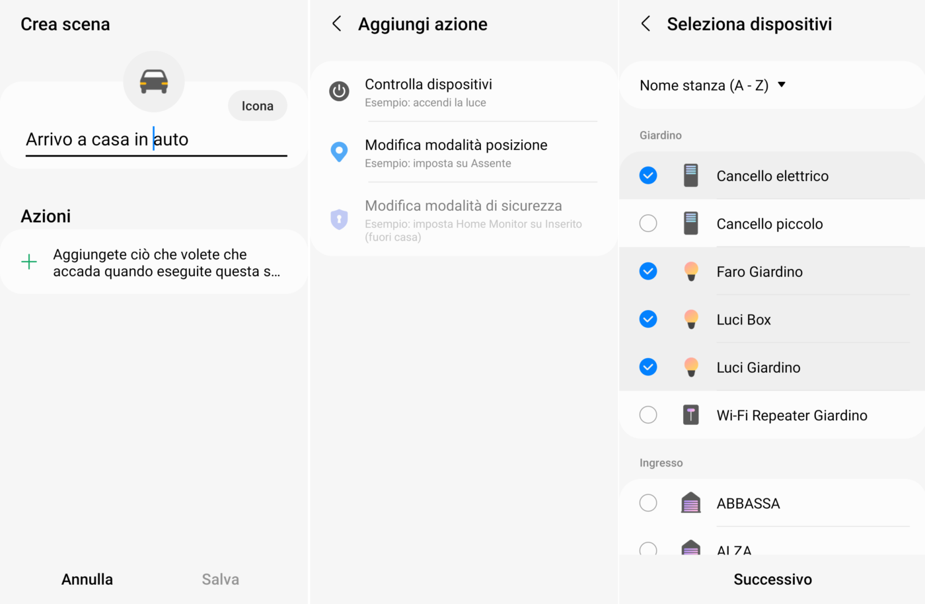Go back from Aggiungi azione screen
The height and width of the screenshot is (604, 925).
pos(337,24)
